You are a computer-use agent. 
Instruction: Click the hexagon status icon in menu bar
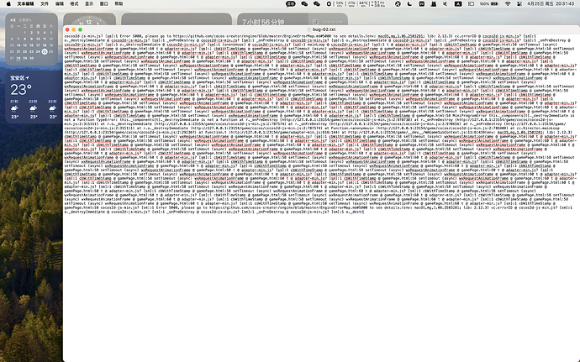point(329,3)
